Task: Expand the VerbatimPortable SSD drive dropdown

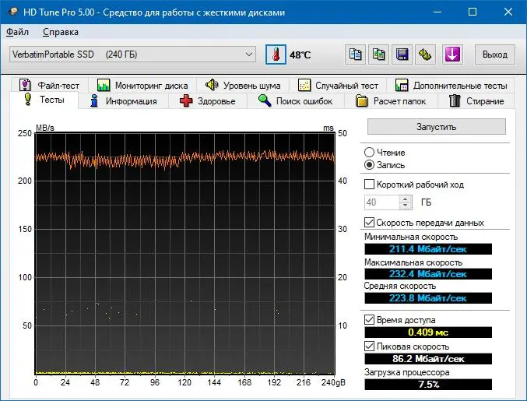Action: 132,55
